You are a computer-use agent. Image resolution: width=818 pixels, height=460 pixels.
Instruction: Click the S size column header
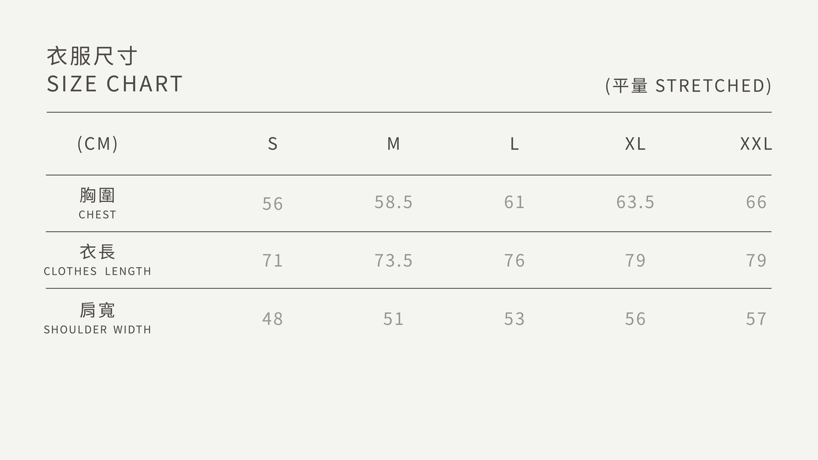click(x=273, y=144)
